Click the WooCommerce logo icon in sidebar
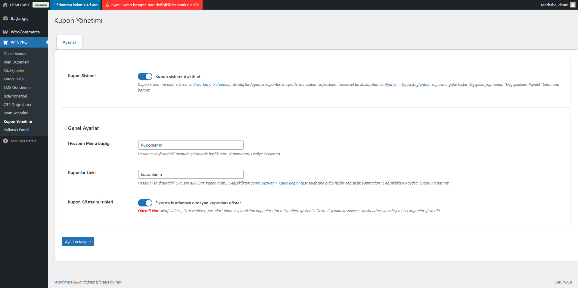Image resolution: width=578 pixels, height=288 pixels. [5, 32]
